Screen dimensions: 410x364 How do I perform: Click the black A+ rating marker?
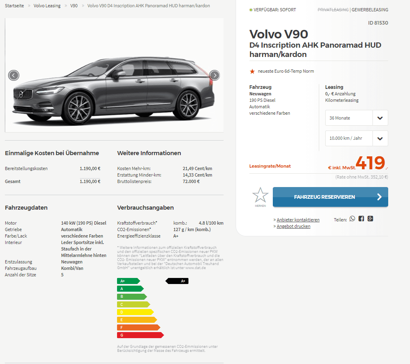click(177, 281)
